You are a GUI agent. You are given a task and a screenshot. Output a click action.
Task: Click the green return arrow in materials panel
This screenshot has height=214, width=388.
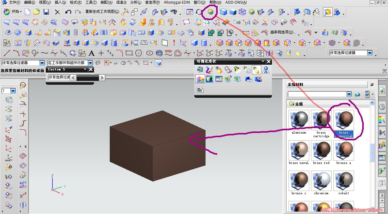pos(357,94)
